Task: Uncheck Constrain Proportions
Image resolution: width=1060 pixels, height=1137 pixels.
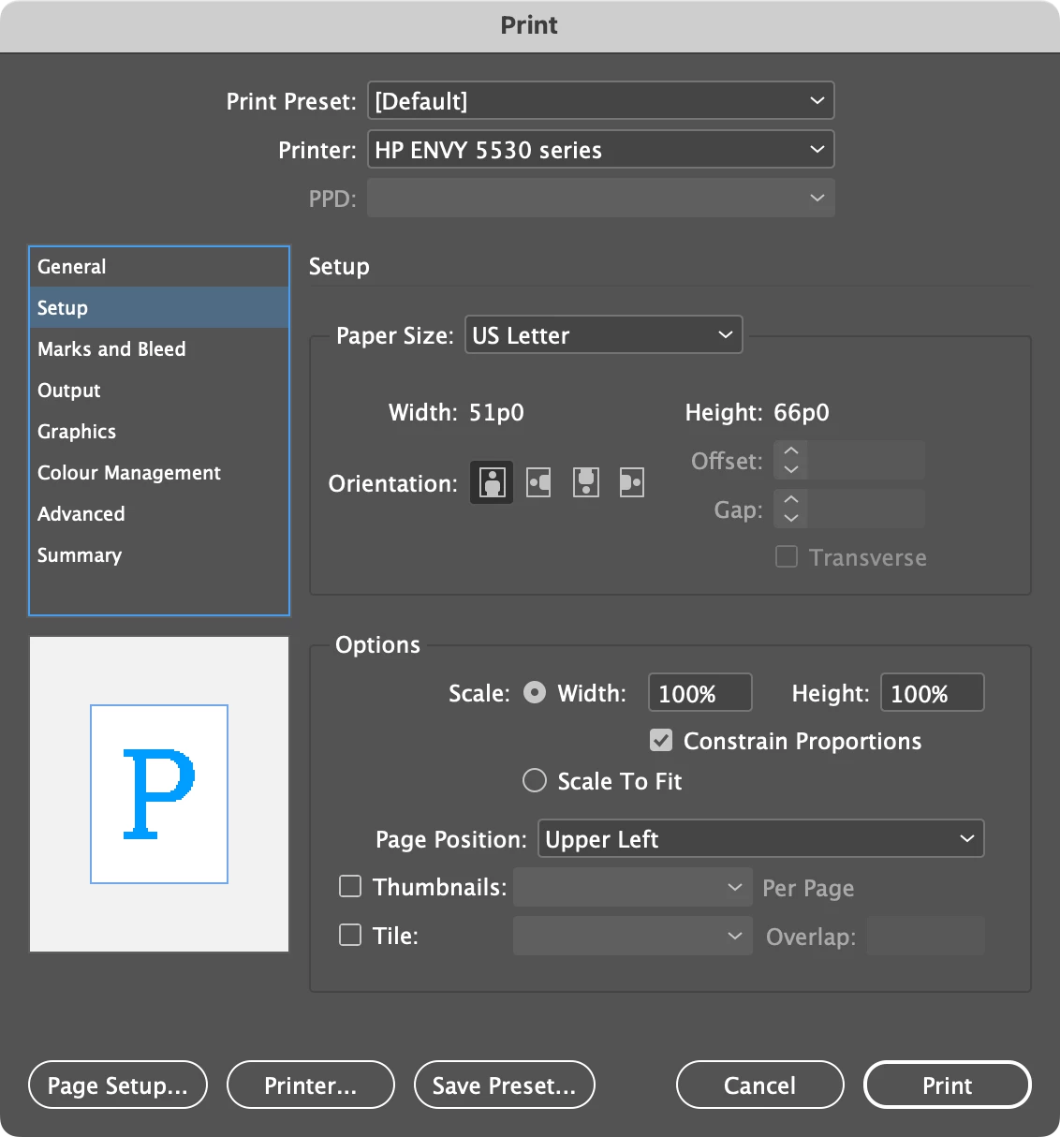Action: (x=661, y=741)
